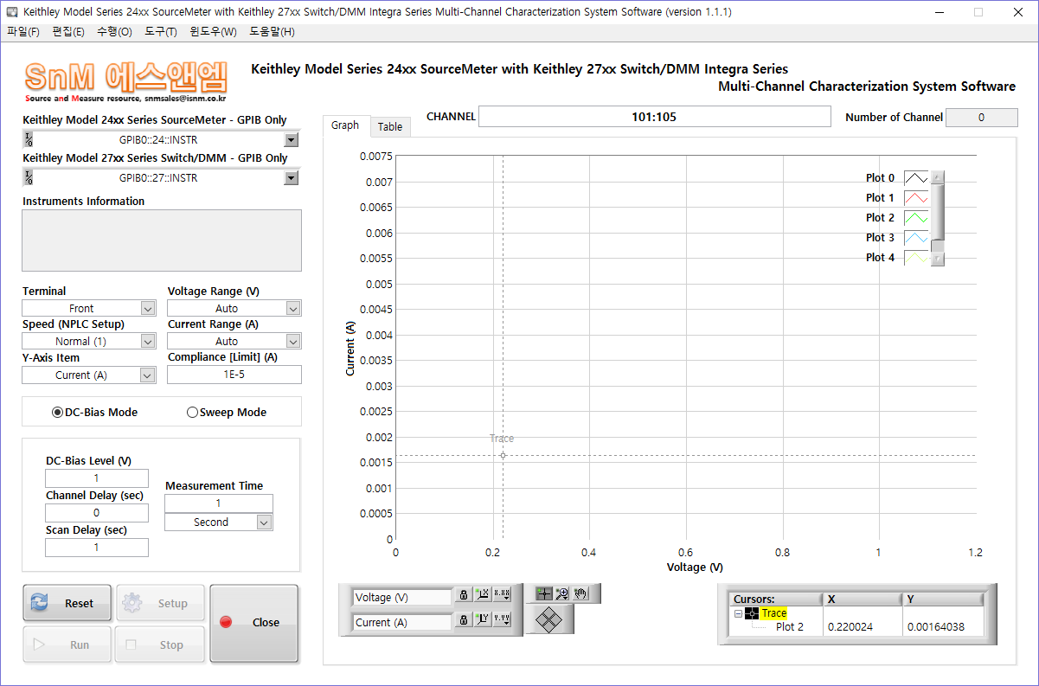Click the SourceMeter VISA I/O icon
Image resolution: width=1039 pixels, height=686 pixels.
point(28,139)
